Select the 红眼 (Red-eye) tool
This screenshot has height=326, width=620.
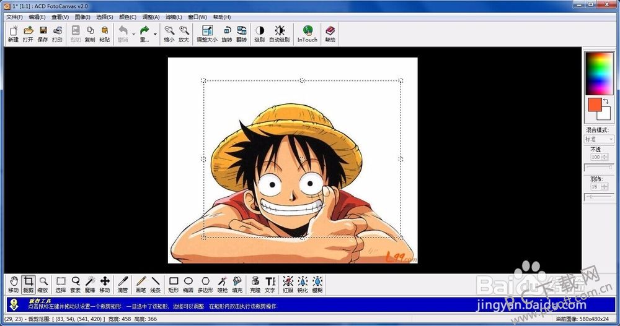(288, 284)
